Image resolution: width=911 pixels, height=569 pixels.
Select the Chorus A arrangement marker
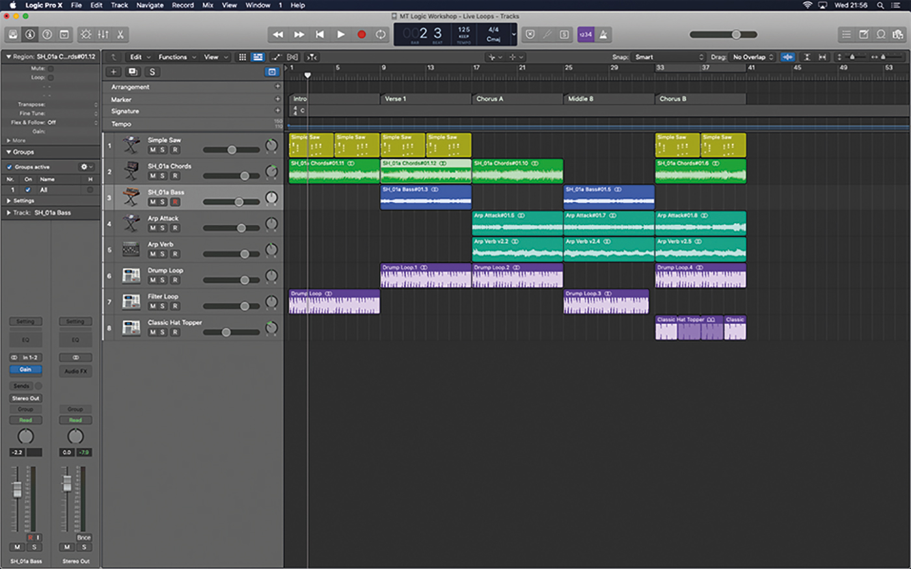point(517,99)
